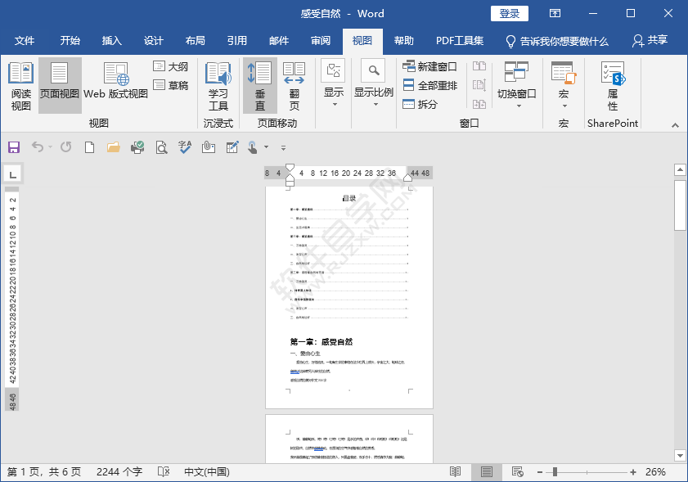
Task: Expand the 显示比例 (Zoom) dropdown
Action: (374, 83)
